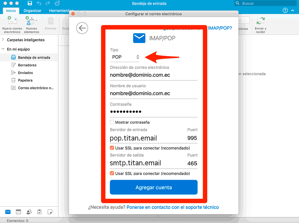Open the Notes view icon
This screenshot has width=299, height=223.
tap(50, 212)
